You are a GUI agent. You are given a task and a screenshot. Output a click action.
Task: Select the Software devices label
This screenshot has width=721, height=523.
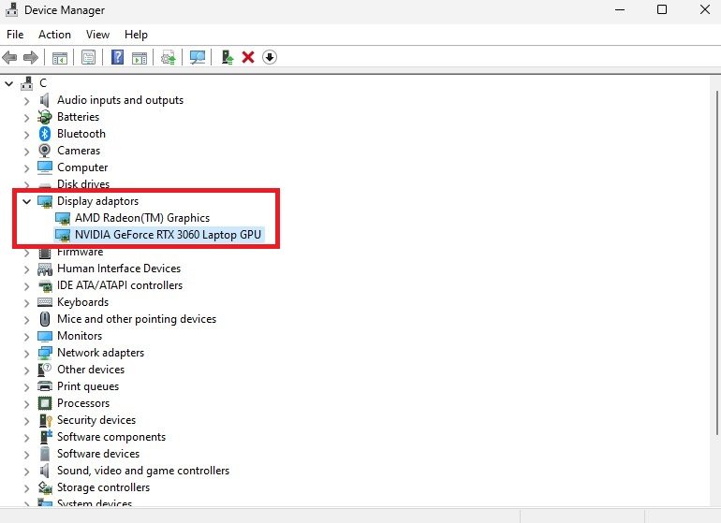pyautogui.click(x=98, y=454)
